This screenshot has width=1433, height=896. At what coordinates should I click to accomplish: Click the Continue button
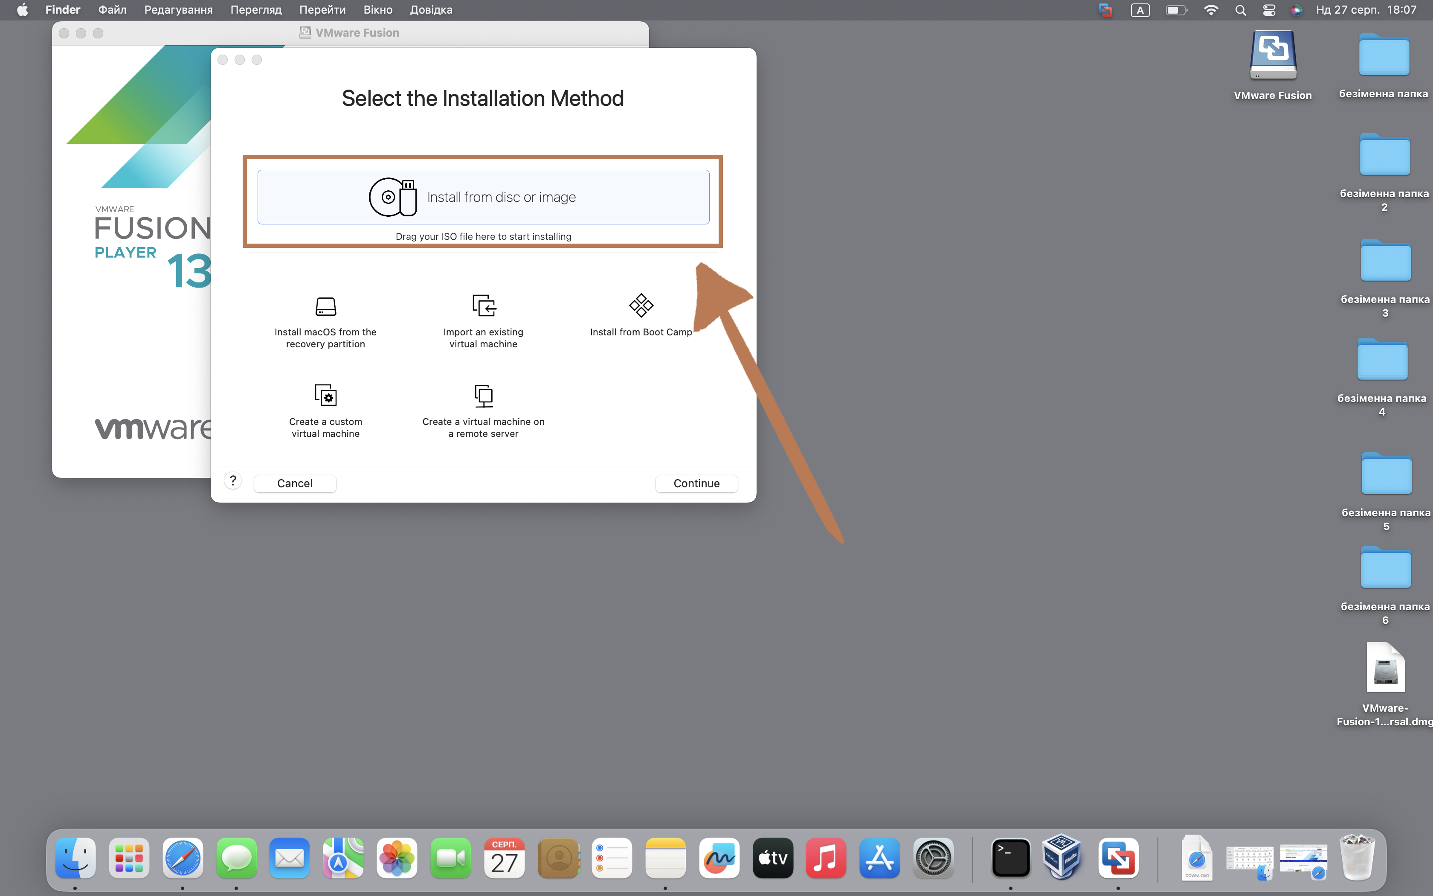(x=696, y=483)
